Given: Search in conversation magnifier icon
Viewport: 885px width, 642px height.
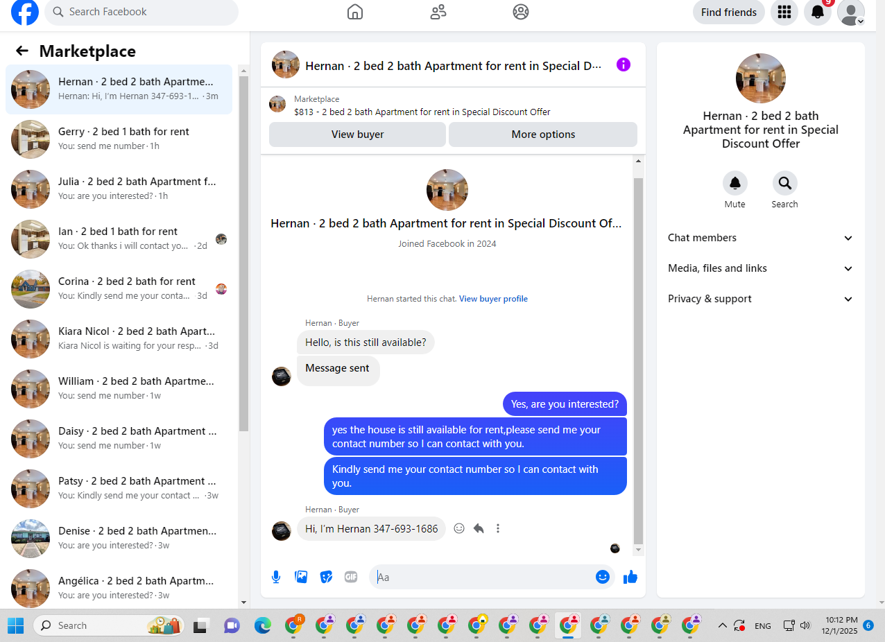Looking at the screenshot, I should (x=785, y=183).
